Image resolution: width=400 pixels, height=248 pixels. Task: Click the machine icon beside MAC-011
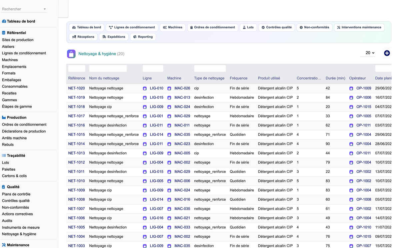[x=169, y=126]
